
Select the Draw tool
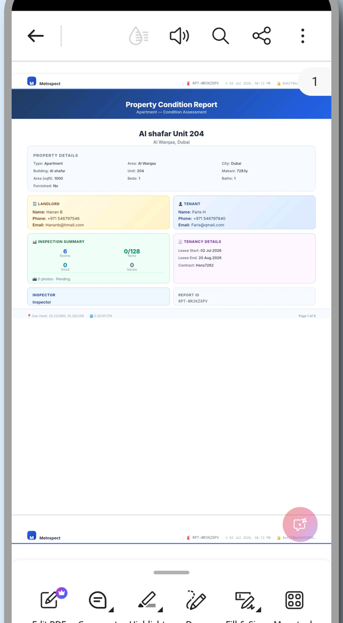tap(196, 600)
